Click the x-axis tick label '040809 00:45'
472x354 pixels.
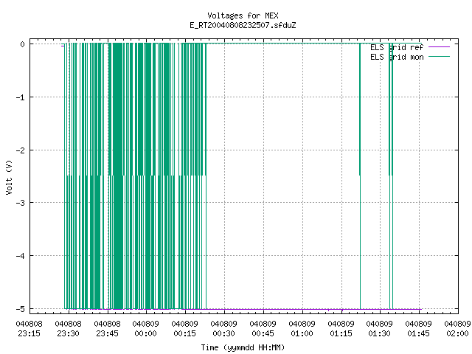(263, 329)
